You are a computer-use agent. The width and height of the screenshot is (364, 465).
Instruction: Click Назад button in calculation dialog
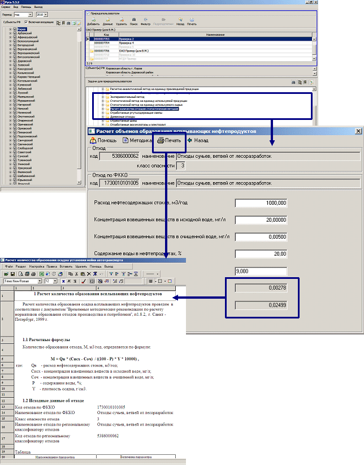pos(198,140)
